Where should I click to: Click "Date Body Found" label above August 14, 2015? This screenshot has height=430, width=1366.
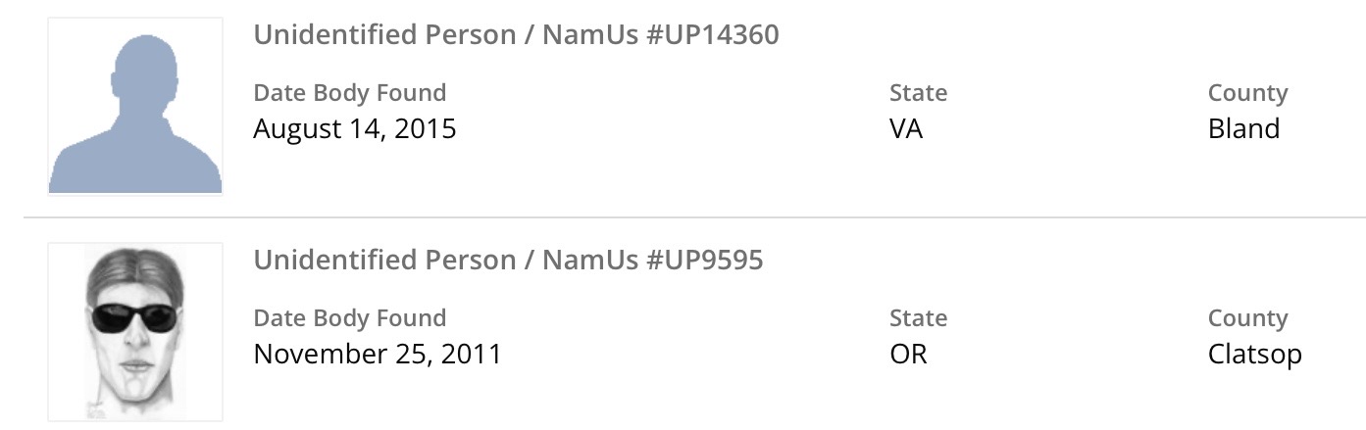click(349, 94)
